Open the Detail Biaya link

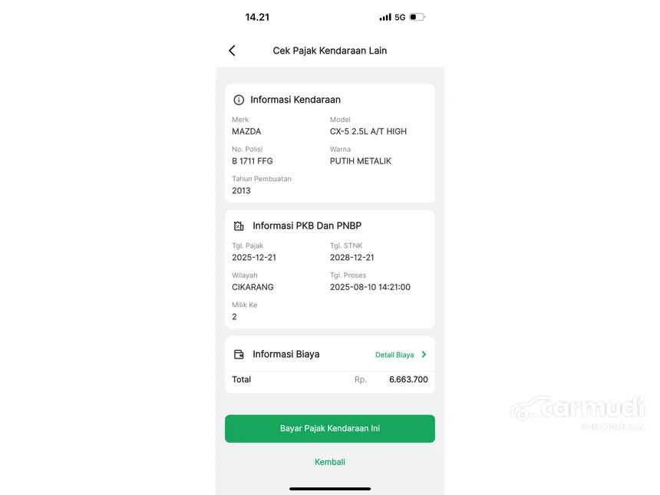(x=394, y=355)
